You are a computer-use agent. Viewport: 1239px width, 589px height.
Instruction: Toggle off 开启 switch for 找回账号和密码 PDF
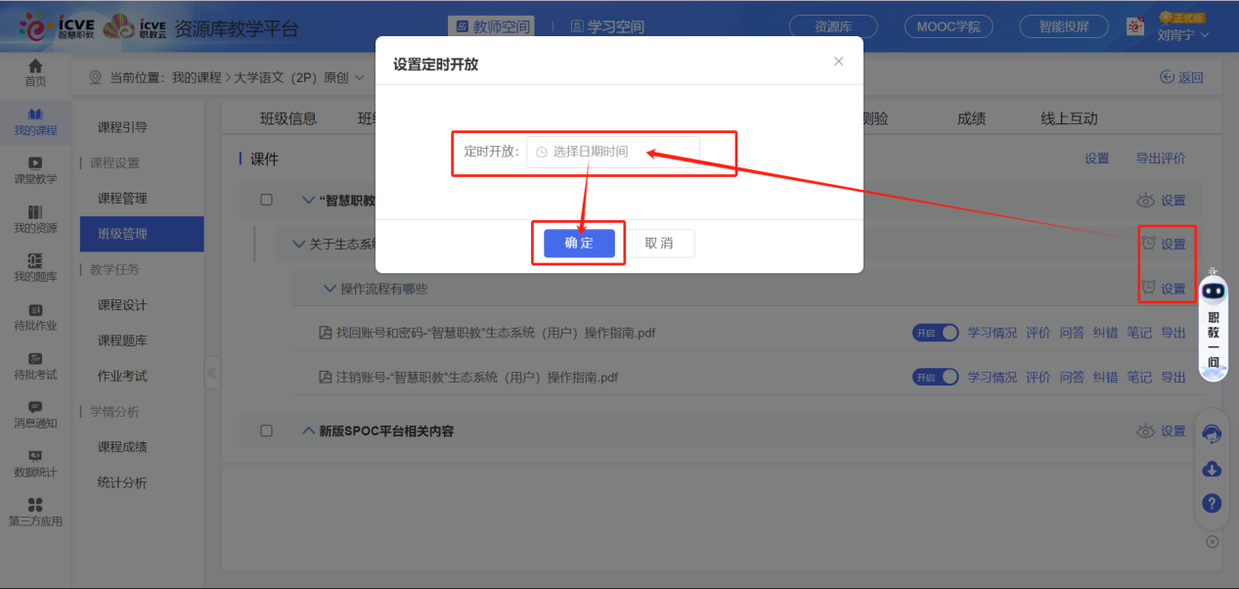pyautogui.click(x=935, y=332)
